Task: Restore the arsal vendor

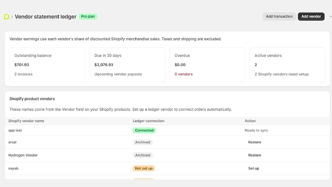Action: point(254,142)
